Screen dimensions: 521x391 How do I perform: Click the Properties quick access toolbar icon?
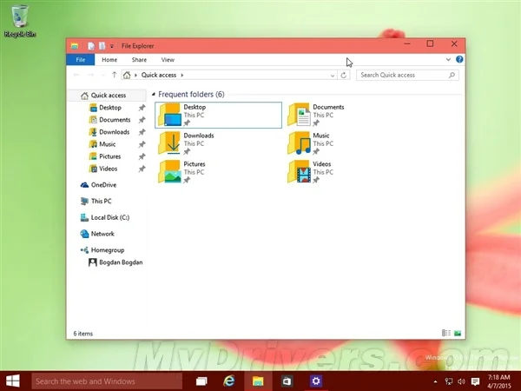pyautogui.click(x=91, y=46)
